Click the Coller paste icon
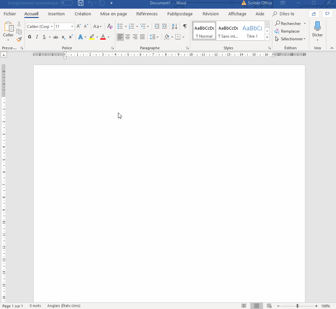 point(9,27)
